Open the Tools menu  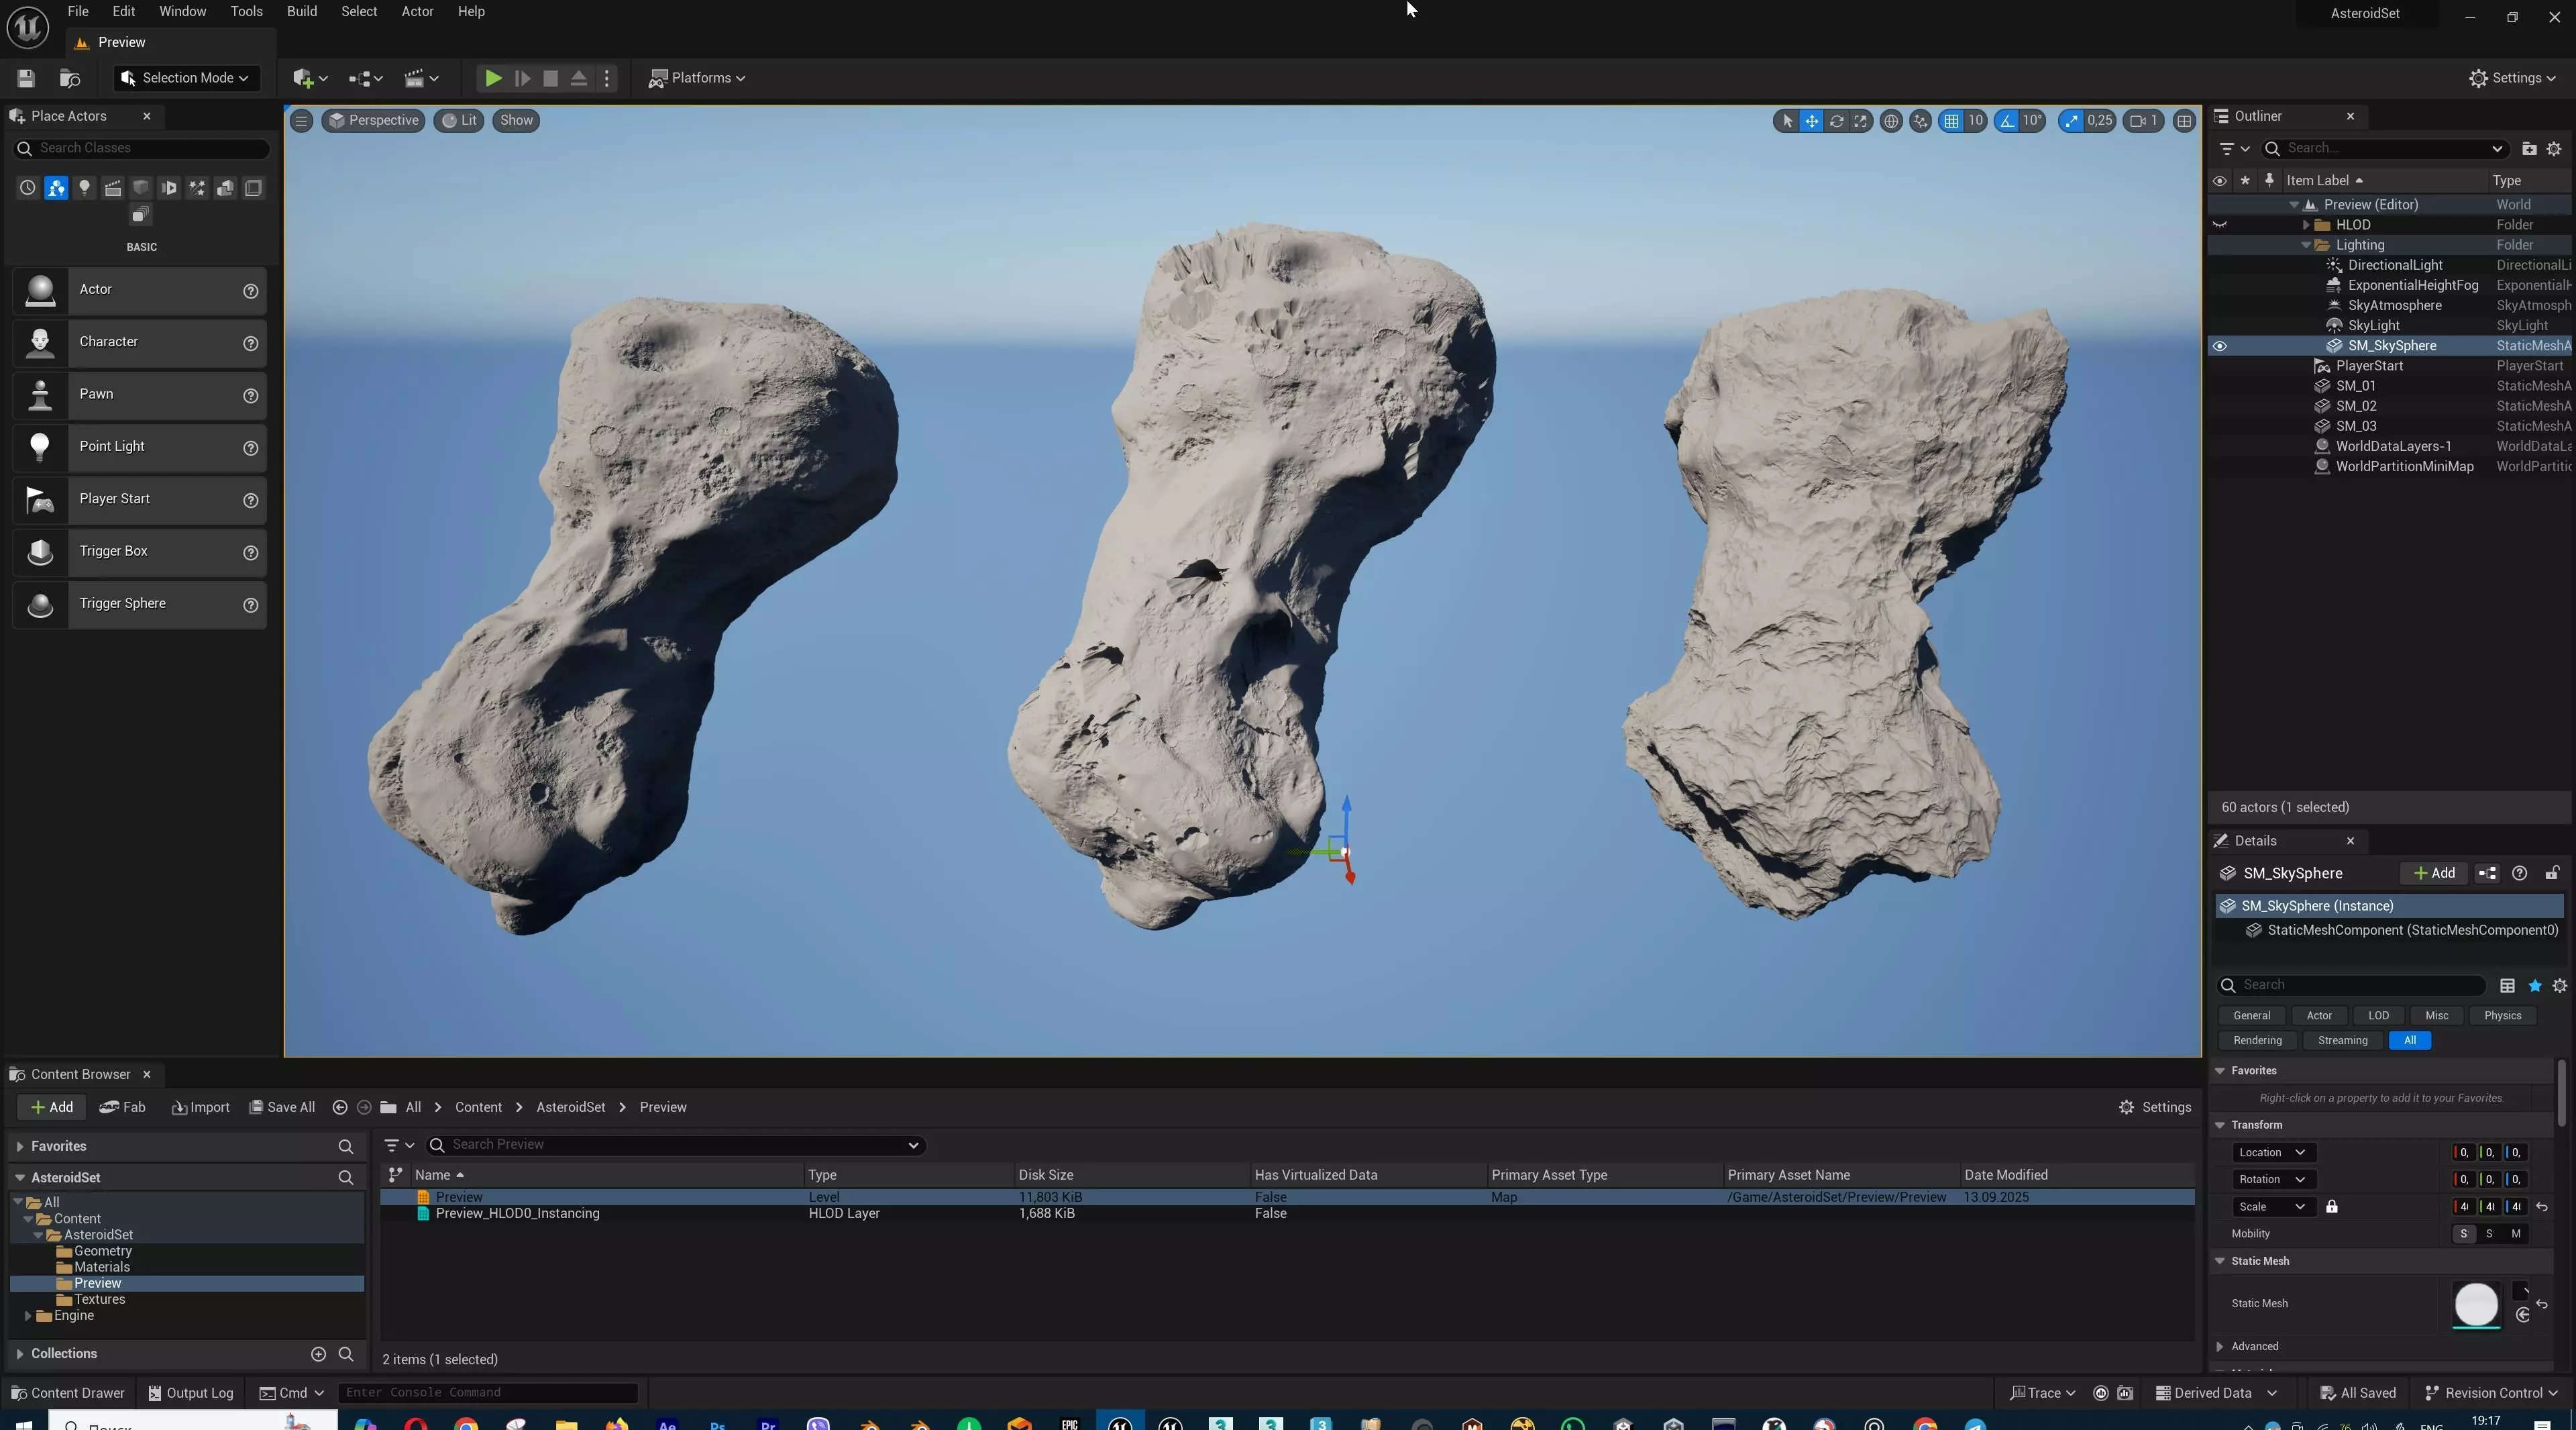(x=246, y=12)
